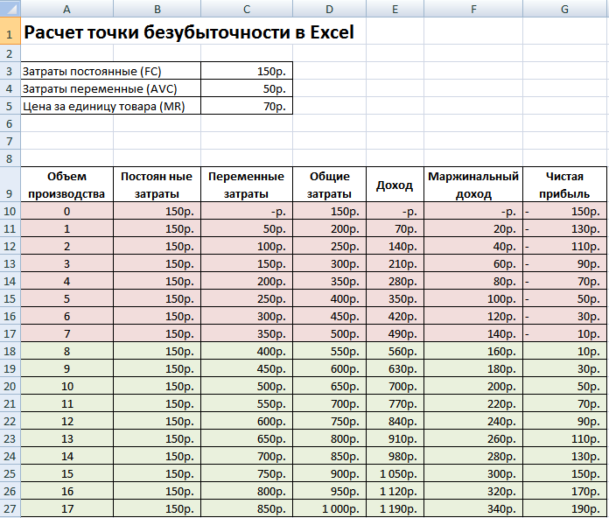
Task: Select FC value cell 150р. in row 3
Action: 247,71
